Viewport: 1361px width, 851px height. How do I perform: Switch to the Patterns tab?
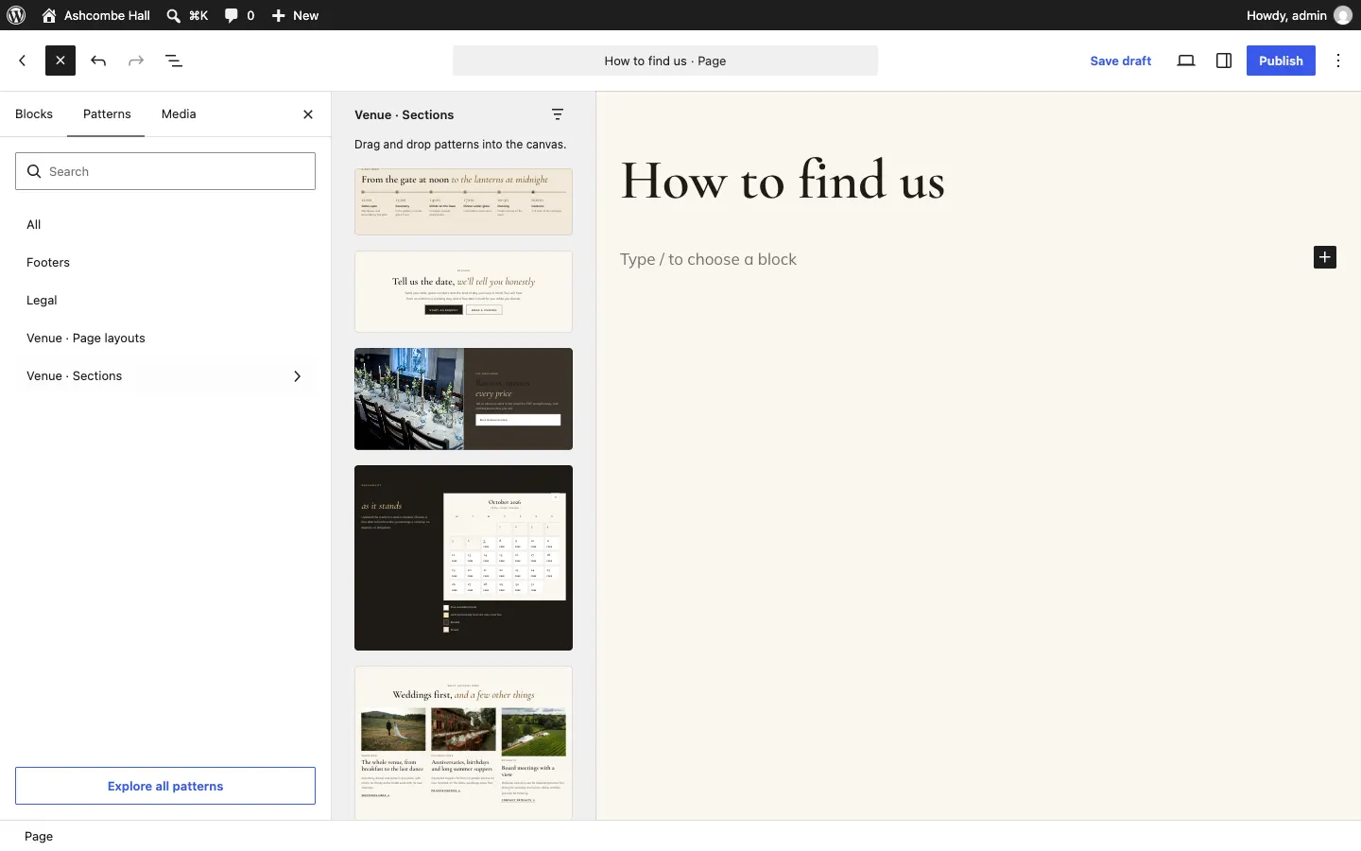coord(107,114)
